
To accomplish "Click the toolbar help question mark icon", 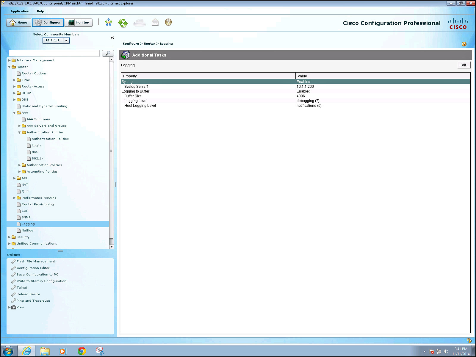I will point(168,22).
